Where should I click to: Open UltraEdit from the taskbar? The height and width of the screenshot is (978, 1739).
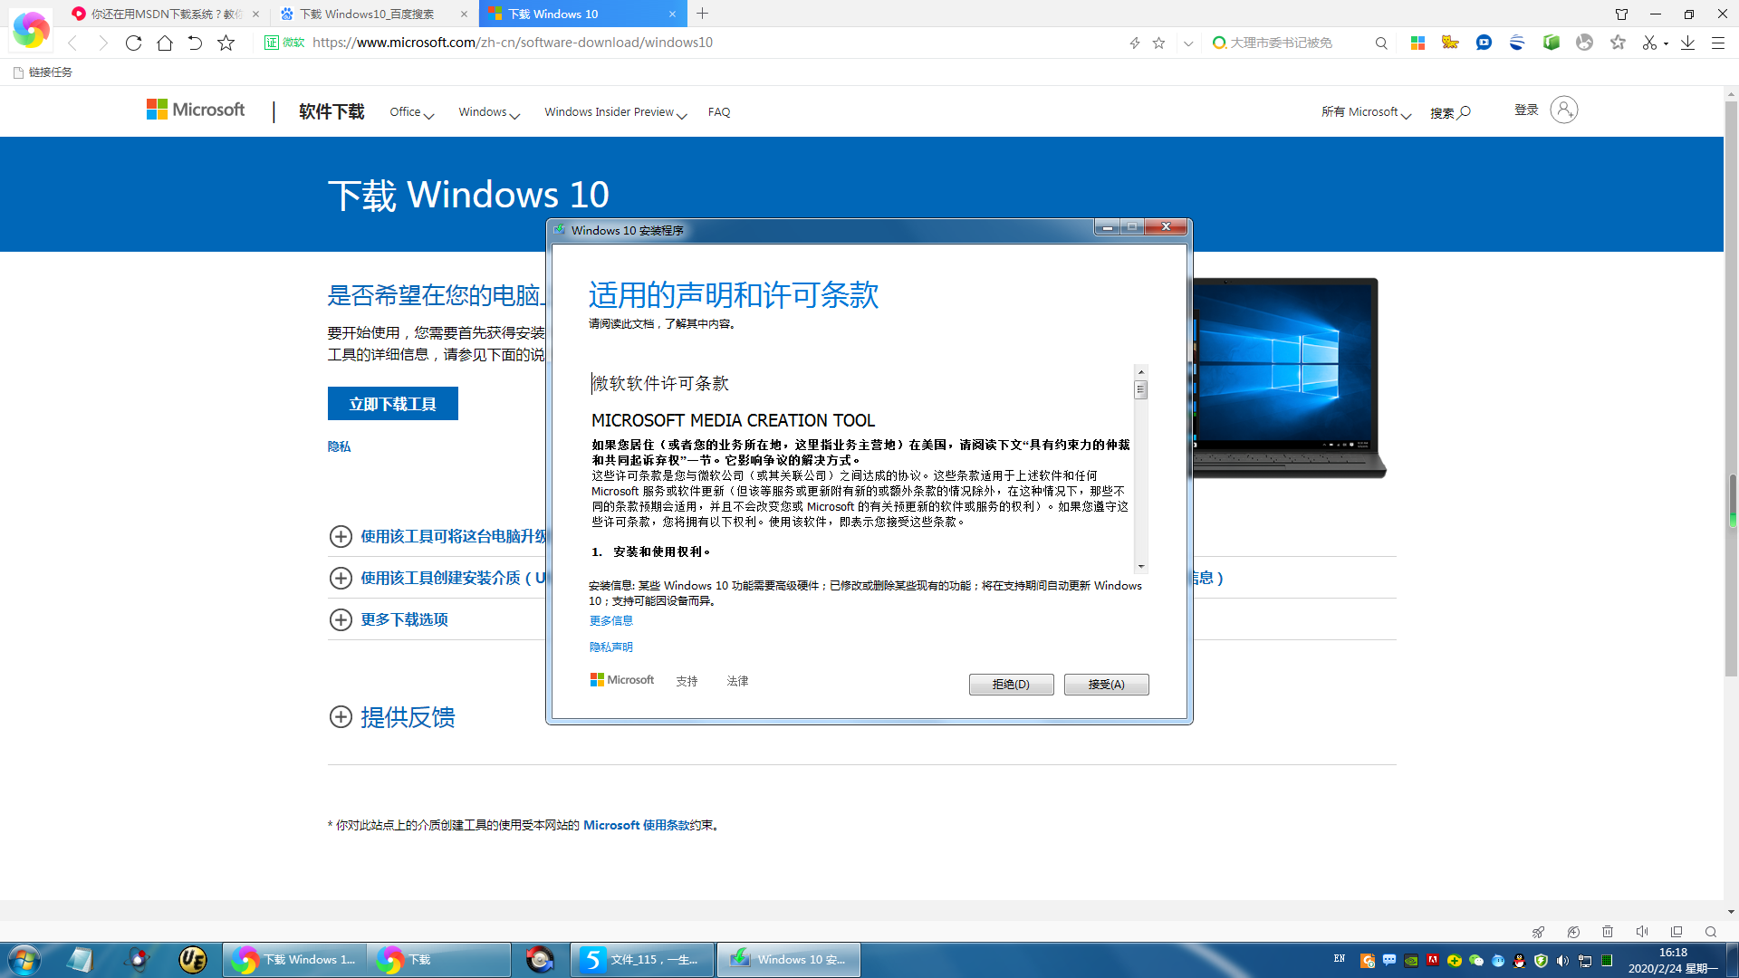tap(193, 960)
